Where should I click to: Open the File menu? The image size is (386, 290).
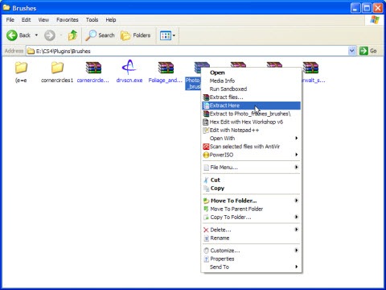tap(10, 20)
